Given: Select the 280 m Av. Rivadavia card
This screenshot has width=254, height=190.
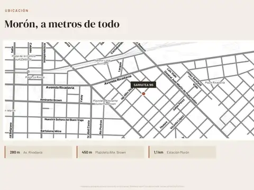Looking at the screenshot, I should (x=39, y=152).
